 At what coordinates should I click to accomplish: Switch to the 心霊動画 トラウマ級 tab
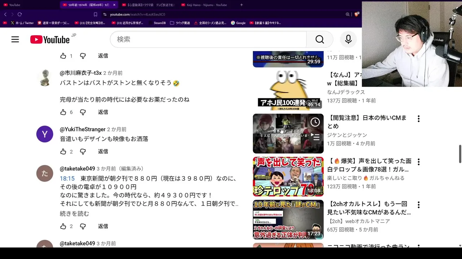click(148, 5)
